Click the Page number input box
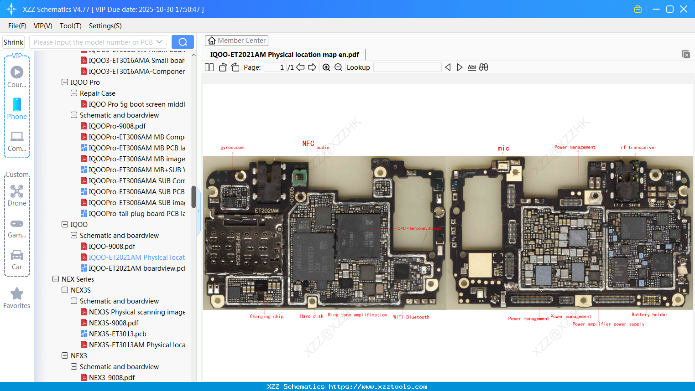 275,67
